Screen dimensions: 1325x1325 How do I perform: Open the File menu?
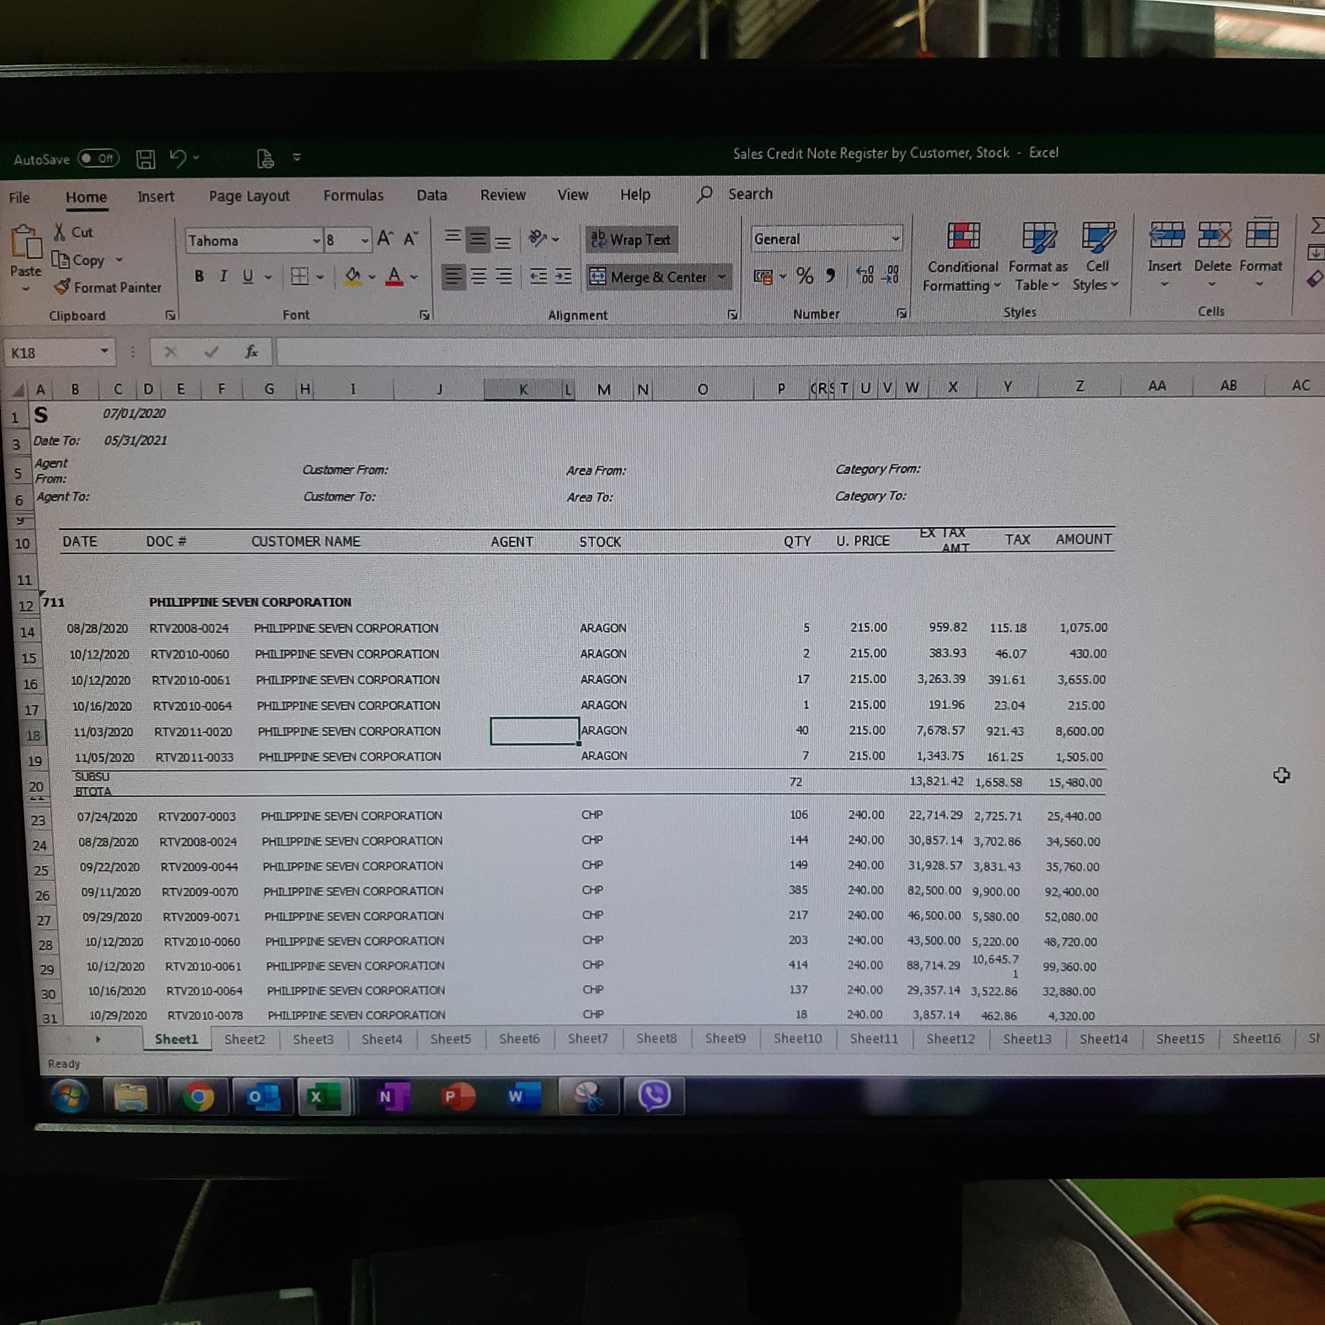pyautogui.click(x=19, y=198)
